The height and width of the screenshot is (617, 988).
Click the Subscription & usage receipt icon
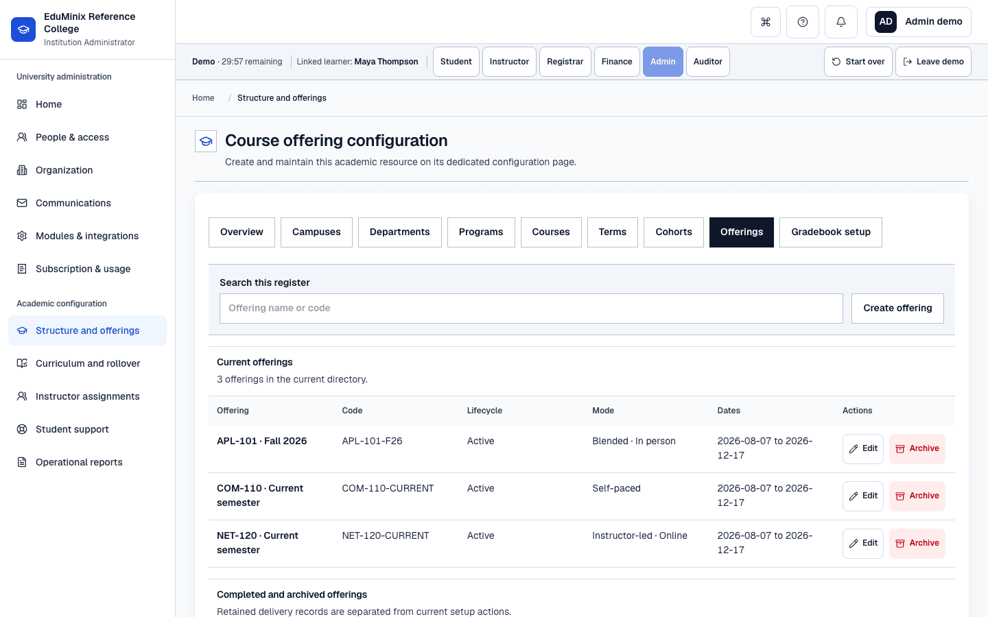pyautogui.click(x=22, y=269)
